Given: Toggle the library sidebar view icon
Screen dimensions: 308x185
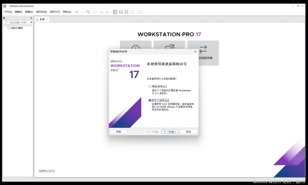Looking at the screenshot, I should click(115, 12).
